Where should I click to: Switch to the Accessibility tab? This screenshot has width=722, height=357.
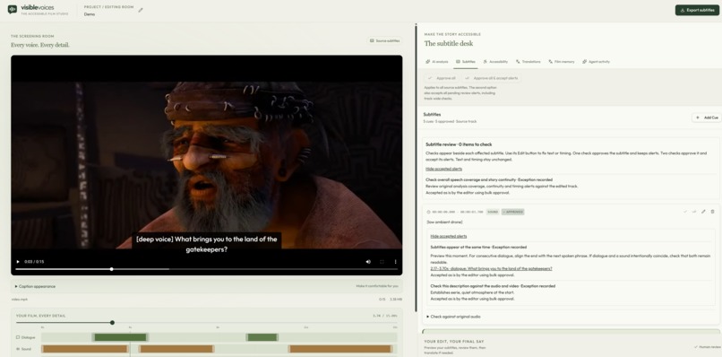[x=495, y=61]
